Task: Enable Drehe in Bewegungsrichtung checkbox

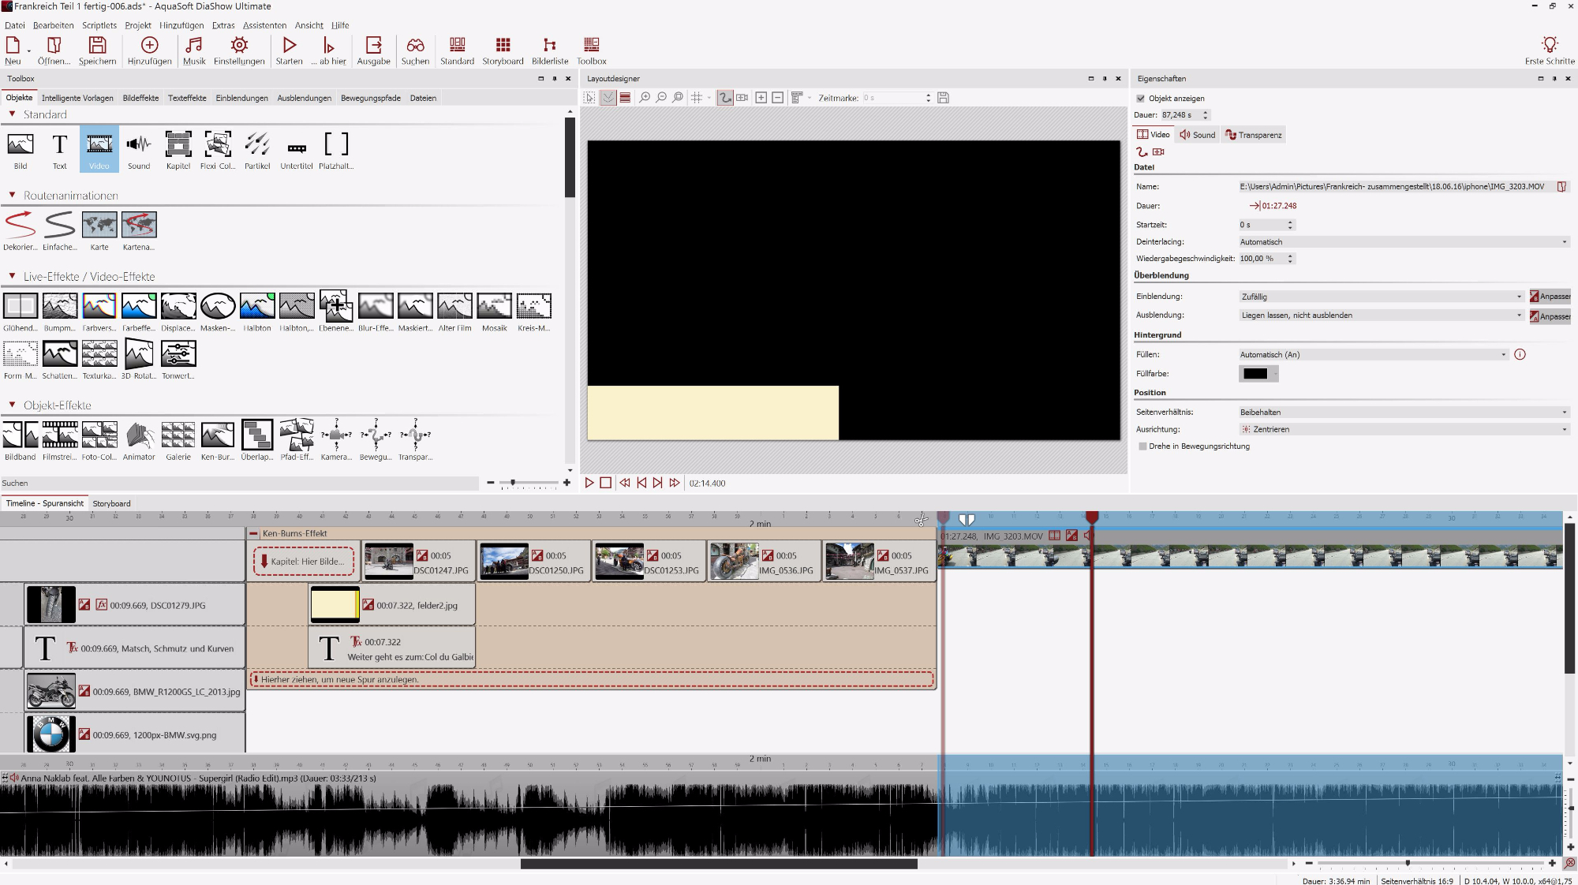Action: pos(1142,446)
